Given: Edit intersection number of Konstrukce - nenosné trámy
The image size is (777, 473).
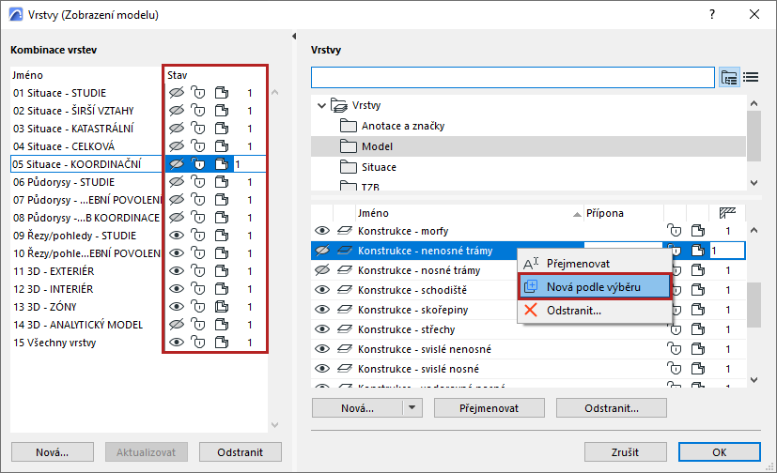Looking at the screenshot, I should click(x=727, y=251).
